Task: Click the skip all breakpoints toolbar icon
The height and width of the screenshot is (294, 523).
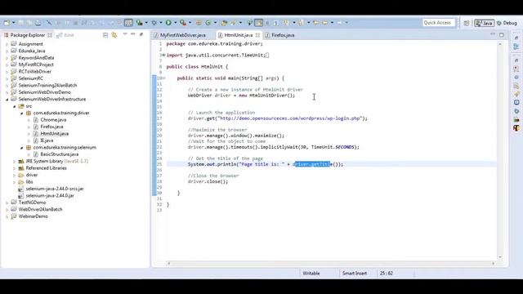Action: (49, 23)
